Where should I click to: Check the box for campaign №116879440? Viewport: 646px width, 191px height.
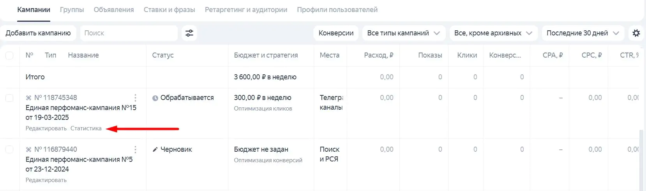tap(9, 149)
